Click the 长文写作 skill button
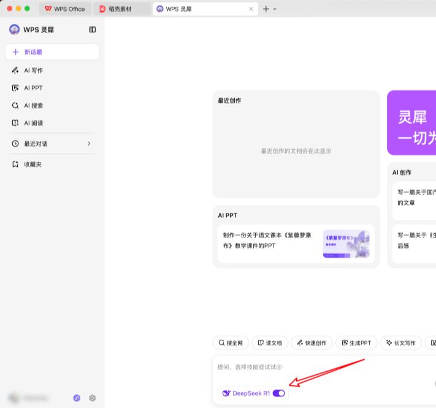This screenshot has height=408, width=436. (401, 343)
